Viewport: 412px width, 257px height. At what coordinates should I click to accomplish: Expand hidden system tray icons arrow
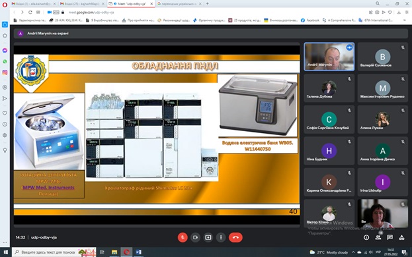click(x=353, y=252)
